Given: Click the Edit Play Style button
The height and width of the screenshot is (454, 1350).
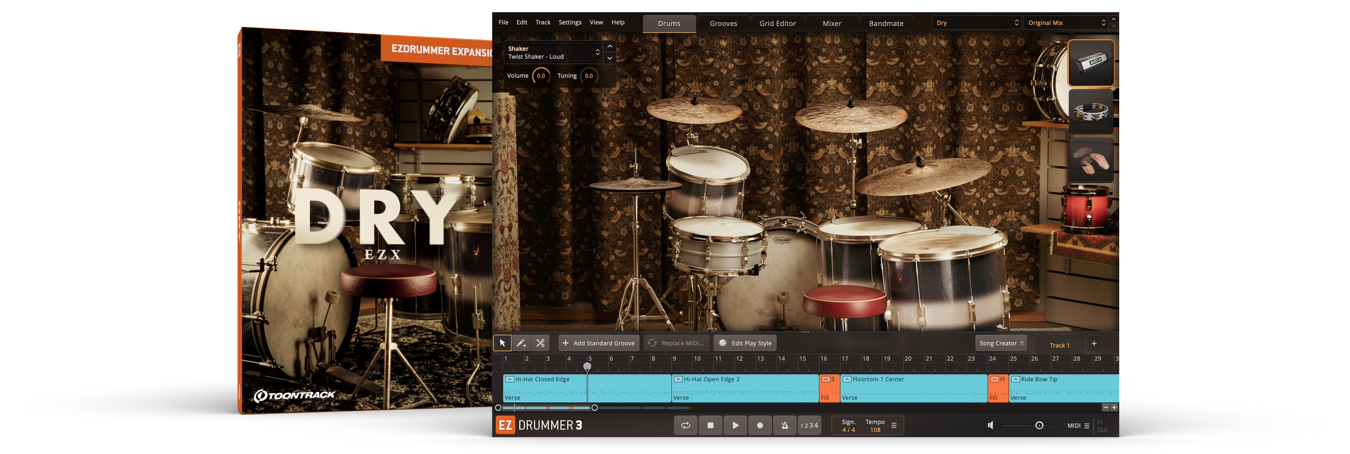Looking at the screenshot, I should pos(745,343).
